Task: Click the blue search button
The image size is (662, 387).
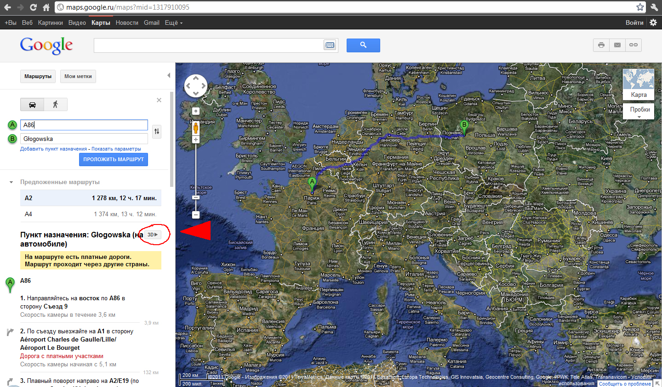Action: pos(363,45)
